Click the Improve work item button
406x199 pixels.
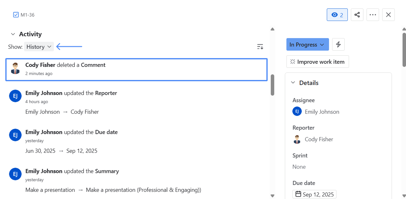317,62
